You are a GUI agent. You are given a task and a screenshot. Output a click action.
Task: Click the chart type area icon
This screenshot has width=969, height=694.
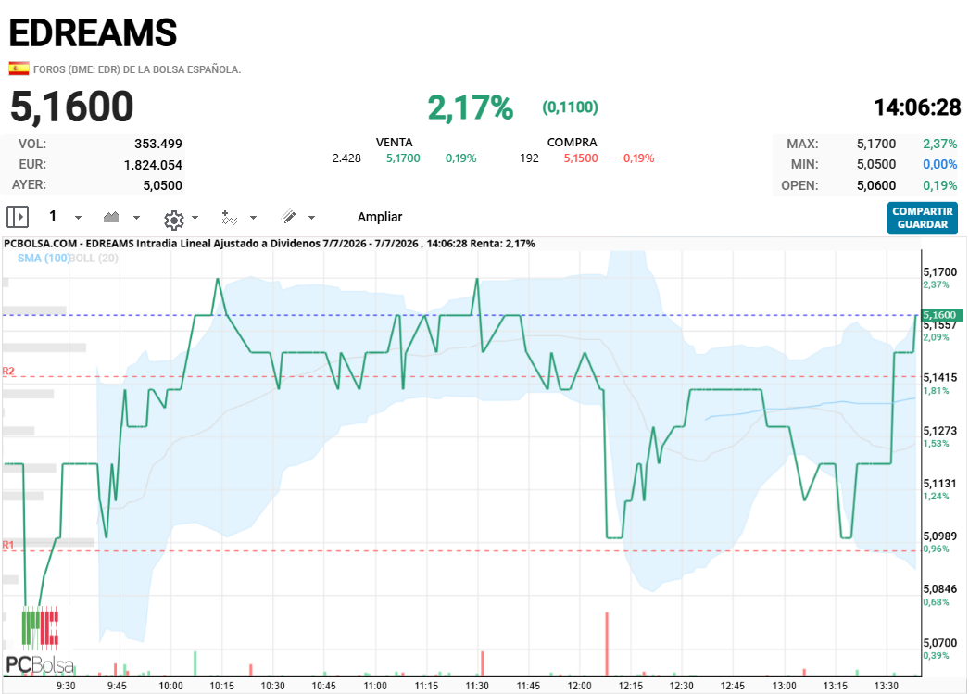[111, 217]
